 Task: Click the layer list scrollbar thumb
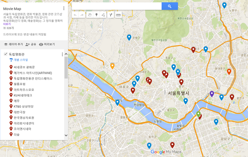click(x=66, y=67)
